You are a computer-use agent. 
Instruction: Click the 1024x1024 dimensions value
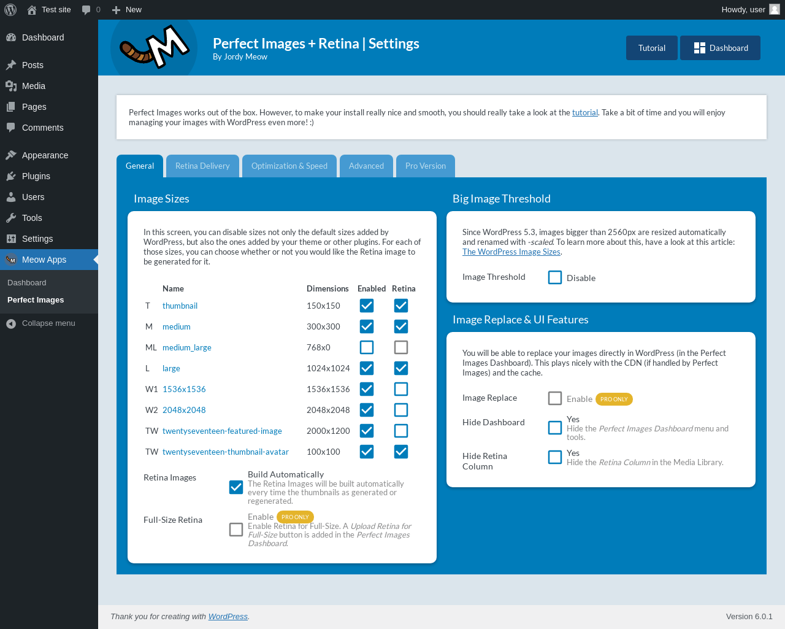pyautogui.click(x=328, y=368)
